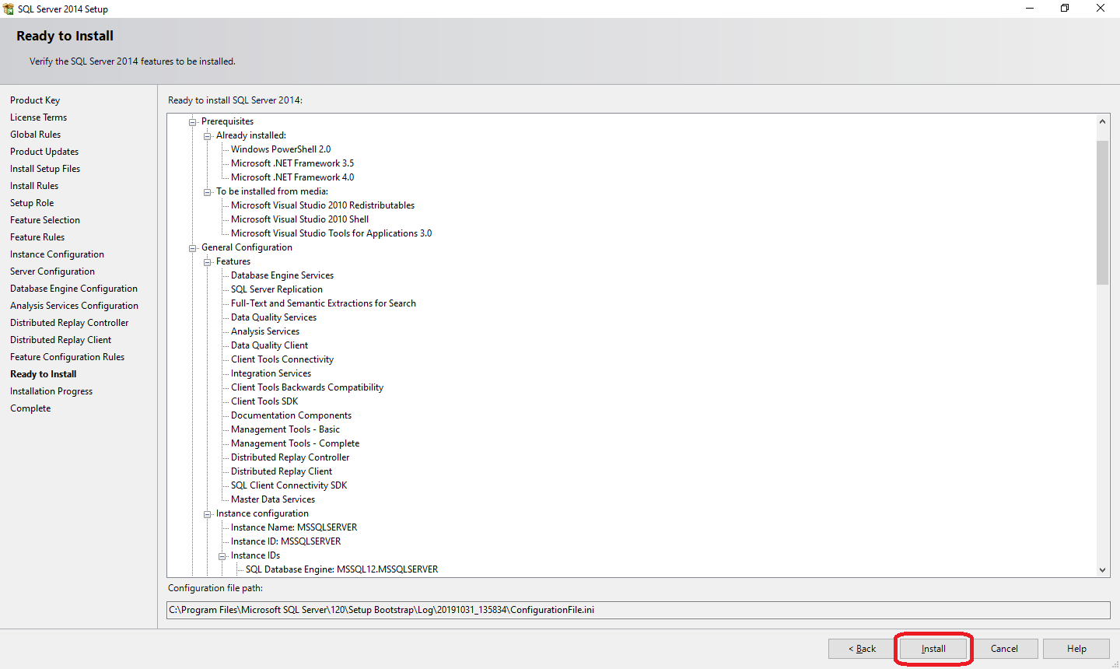Select Feature Rules step in sidebar

click(x=37, y=237)
